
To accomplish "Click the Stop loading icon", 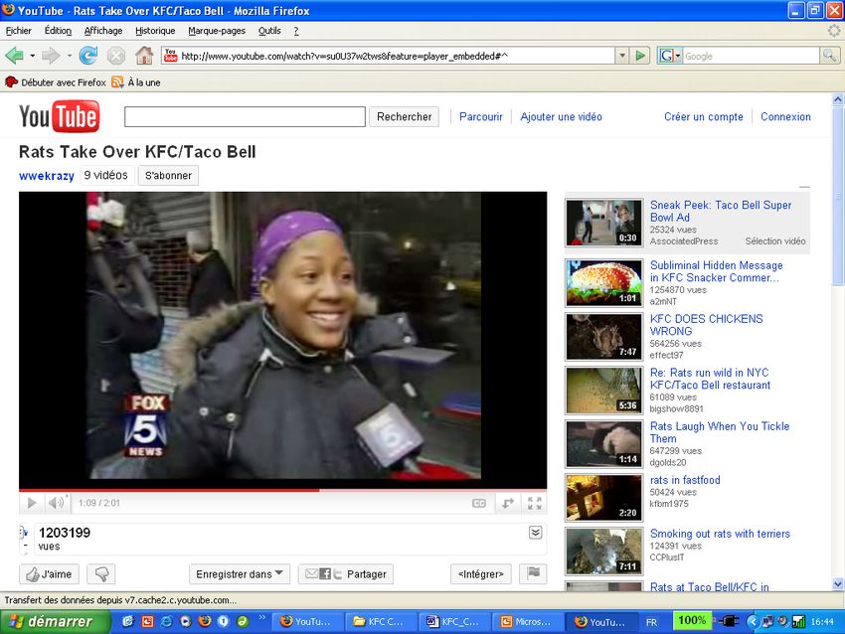I will [116, 56].
